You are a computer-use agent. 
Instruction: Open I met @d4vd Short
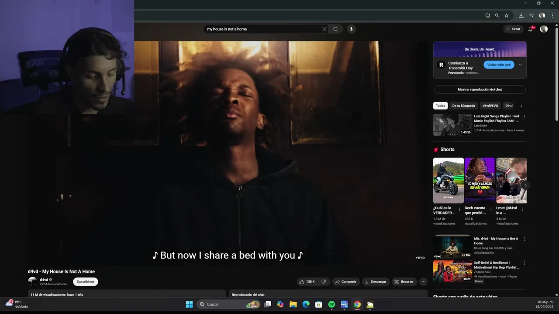pyautogui.click(x=511, y=181)
